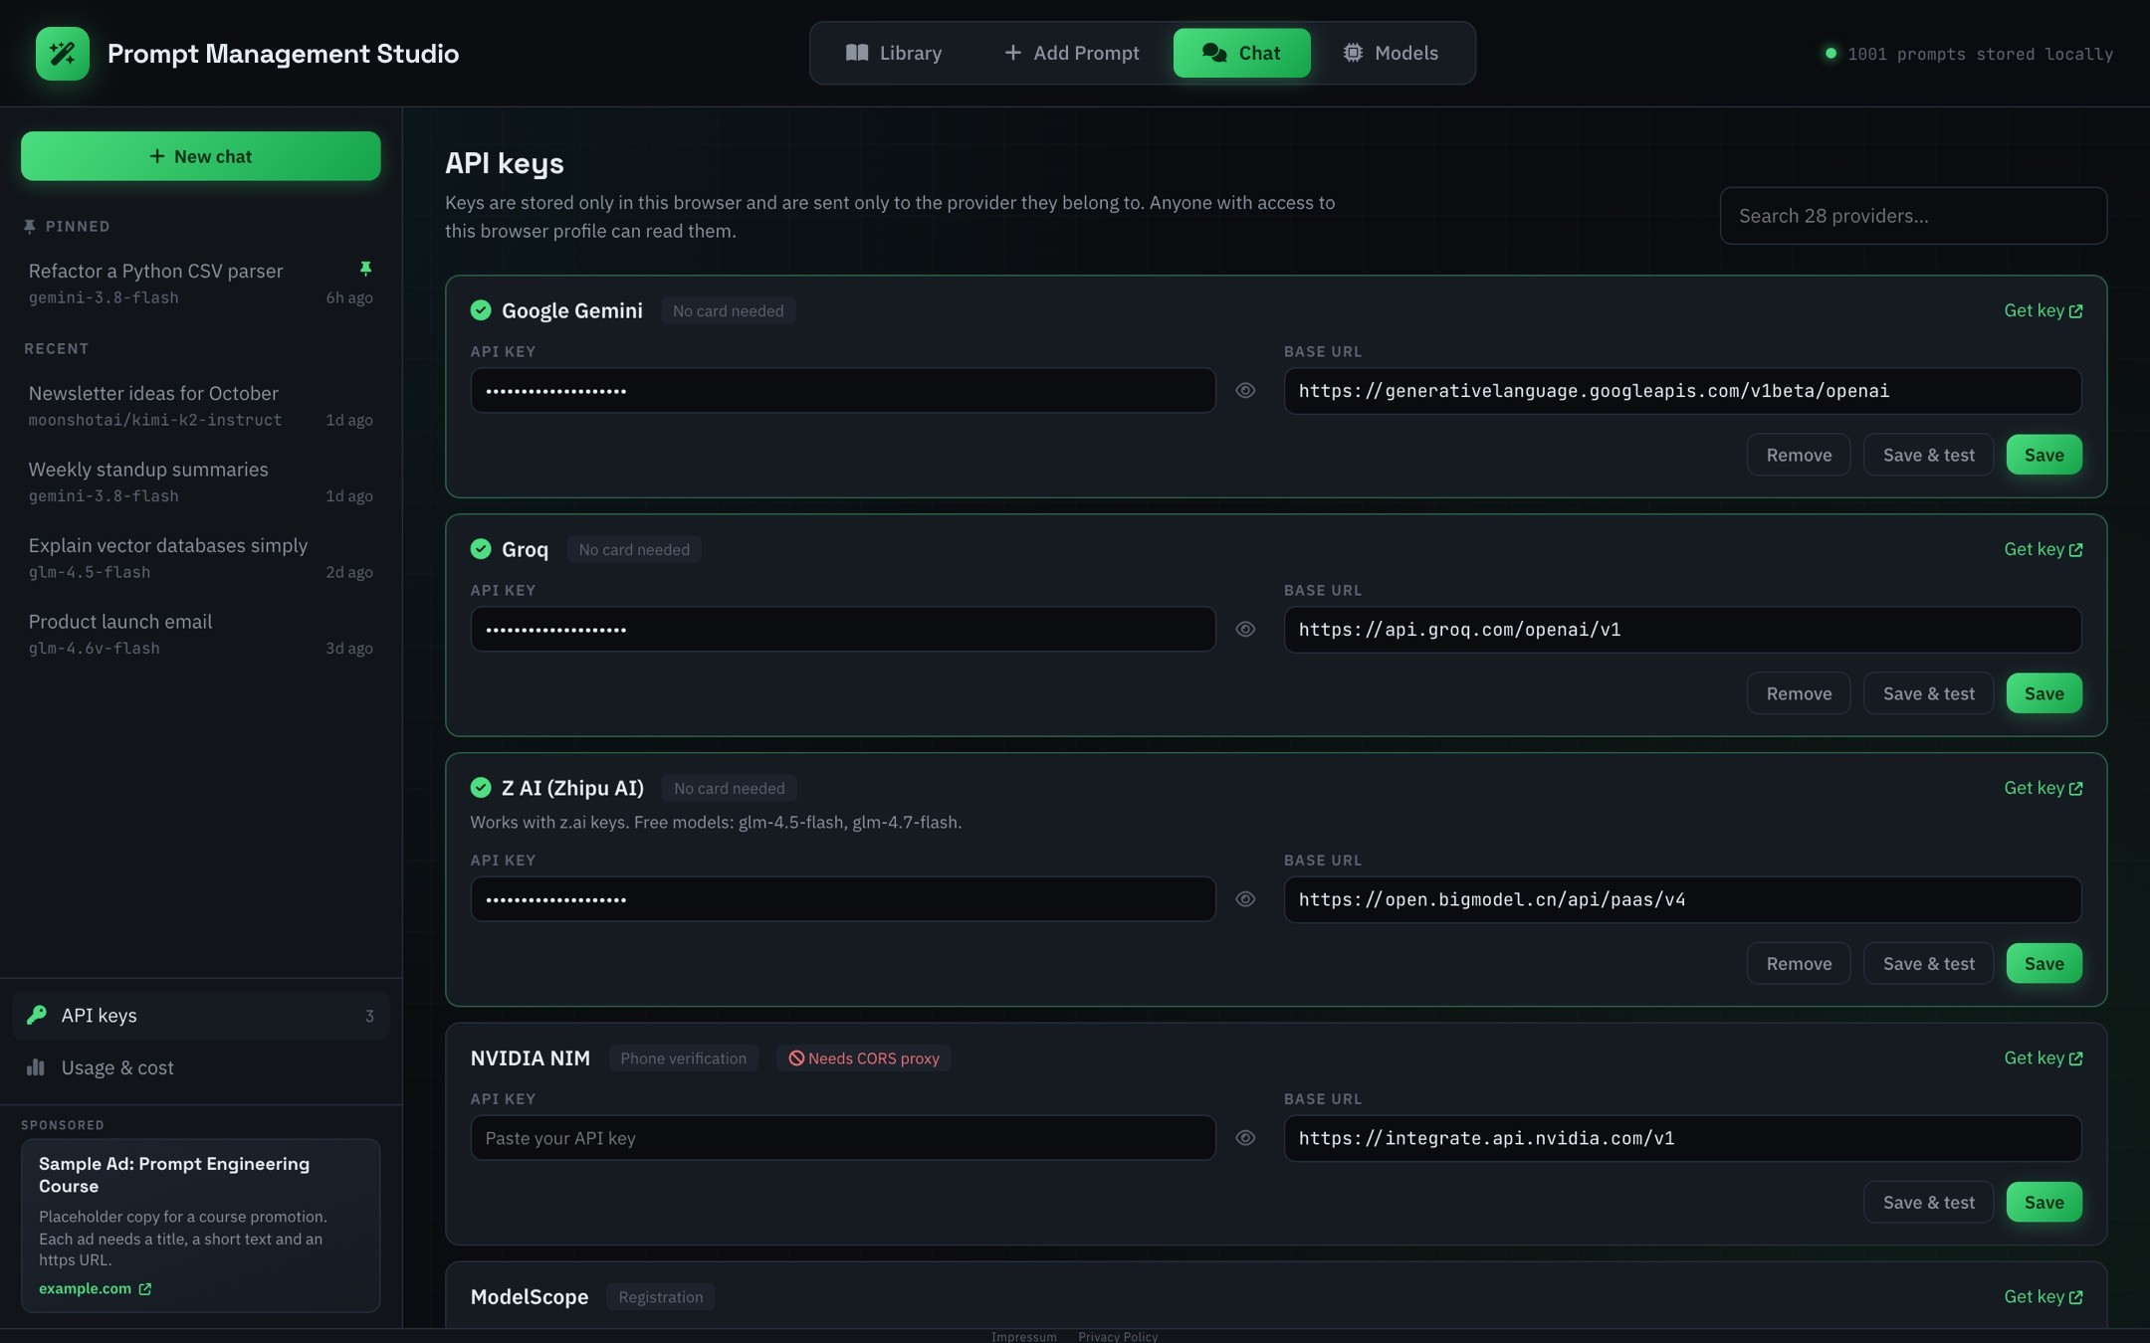2150x1343 pixels.
Task: Edit the Groq base URL field
Action: [1682, 630]
